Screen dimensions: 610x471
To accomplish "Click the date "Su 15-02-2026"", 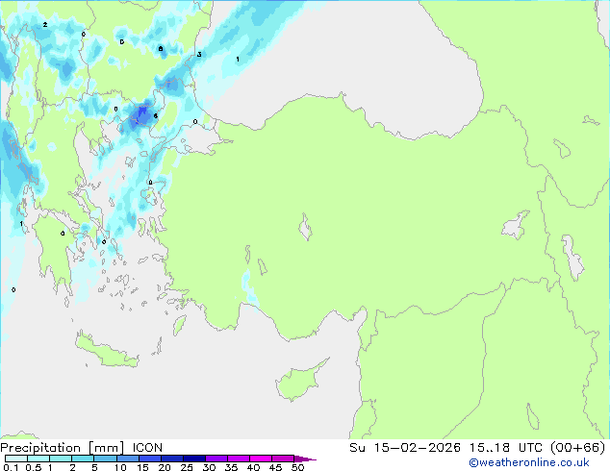I will (405, 448).
